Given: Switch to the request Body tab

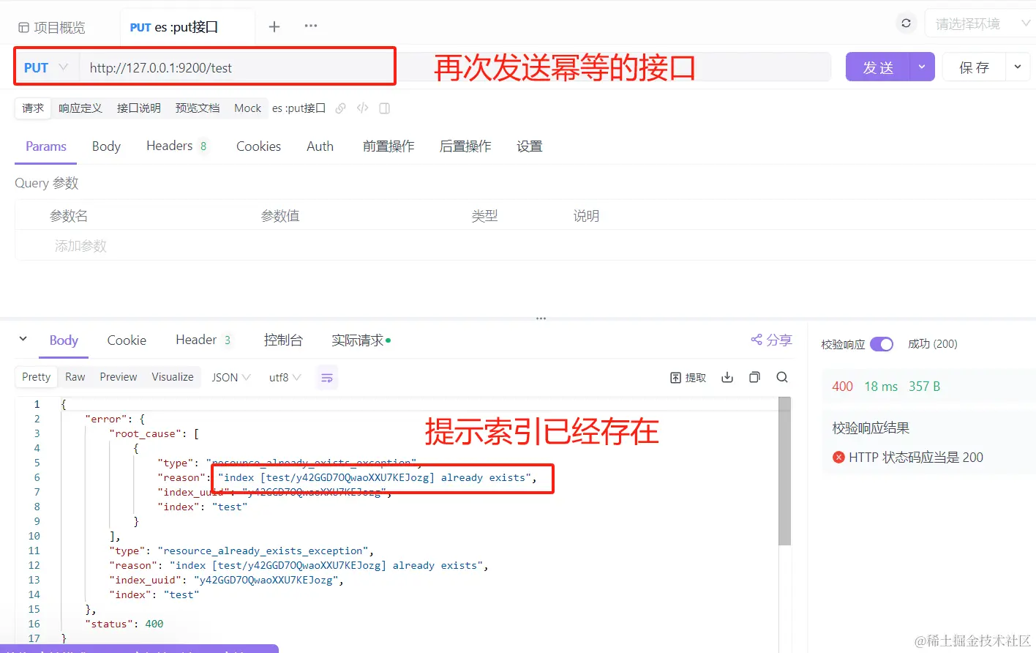Looking at the screenshot, I should [x=106, y=146].
